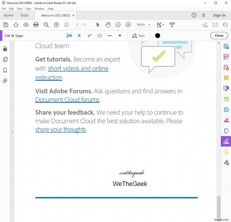Open the View menu

(x=20, y=9)
